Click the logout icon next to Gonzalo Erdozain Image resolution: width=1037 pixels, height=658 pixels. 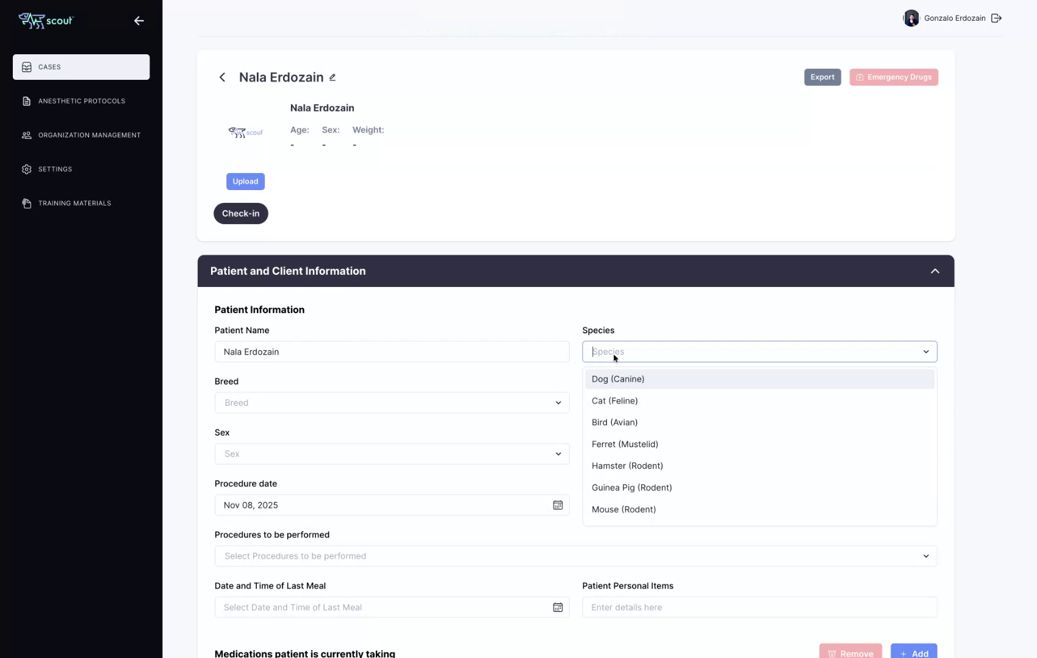[997, 18]
